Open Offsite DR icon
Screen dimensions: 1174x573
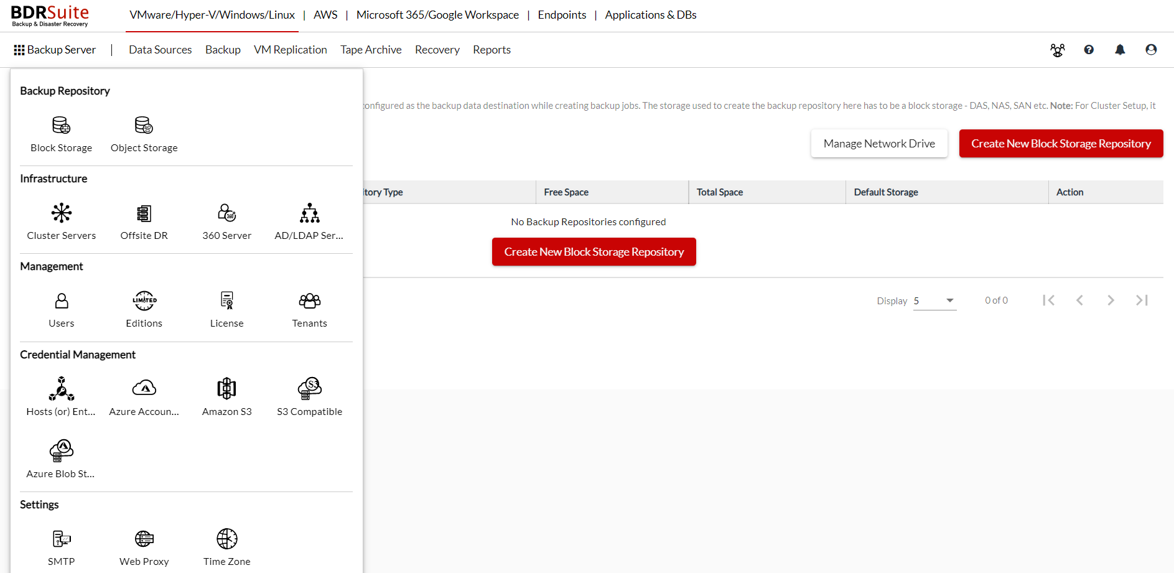(144, 213)
